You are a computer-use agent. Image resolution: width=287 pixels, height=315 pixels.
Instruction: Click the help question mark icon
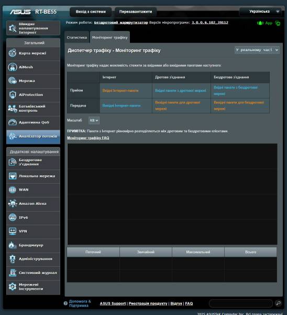[x=65, y=303]
